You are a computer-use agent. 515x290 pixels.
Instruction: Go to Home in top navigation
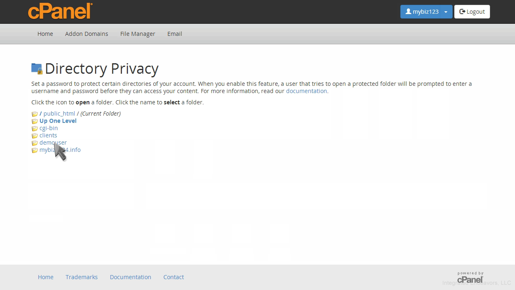click(x=45, y=34)
